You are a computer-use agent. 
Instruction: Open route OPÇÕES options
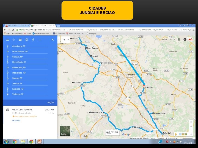[51, 103]
